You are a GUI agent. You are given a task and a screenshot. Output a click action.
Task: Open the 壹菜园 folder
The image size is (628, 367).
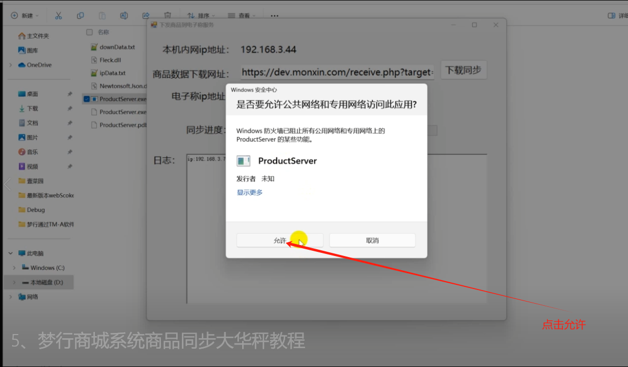[x=31, y=181]
